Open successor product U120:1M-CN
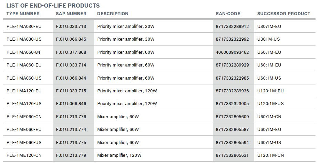Viewport: 320px width, 163px height. click(271, 155)
